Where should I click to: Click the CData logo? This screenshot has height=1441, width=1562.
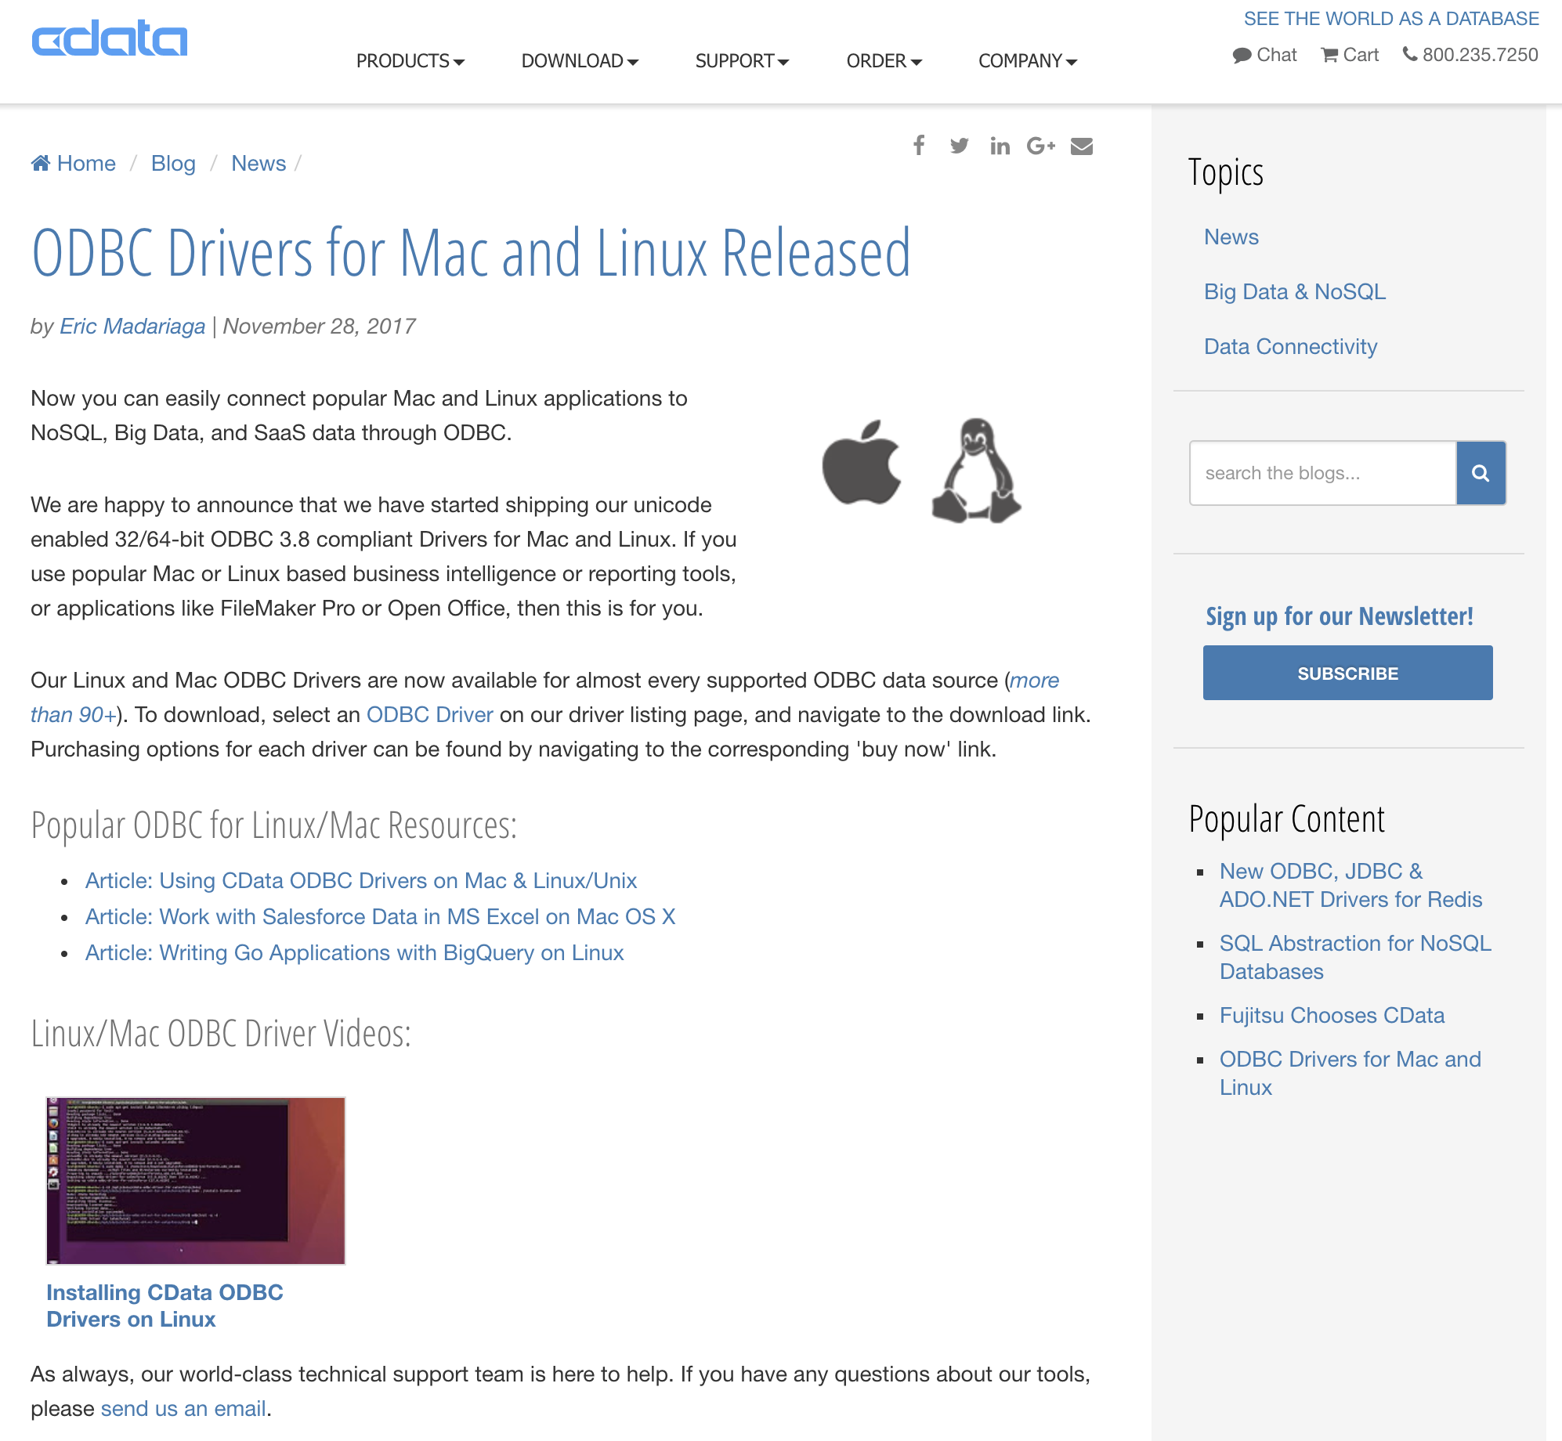point(109,39)
